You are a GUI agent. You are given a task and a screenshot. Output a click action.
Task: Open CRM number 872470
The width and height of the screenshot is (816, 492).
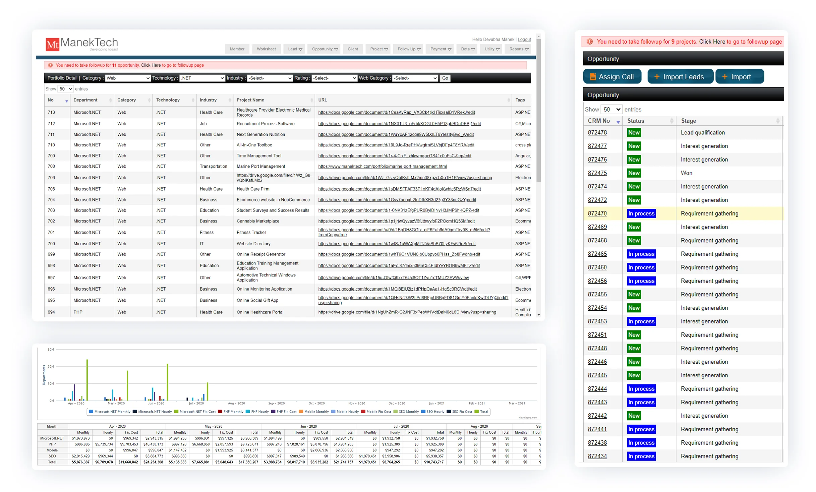pos(597,214)
